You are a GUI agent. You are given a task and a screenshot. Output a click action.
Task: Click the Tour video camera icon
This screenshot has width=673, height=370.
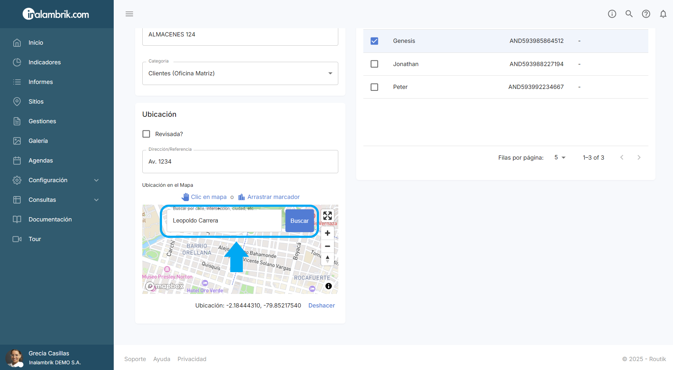click(x=17, y=239)
